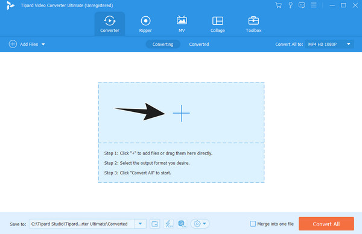Click the Step 2 instruction text

click(147, 163)
